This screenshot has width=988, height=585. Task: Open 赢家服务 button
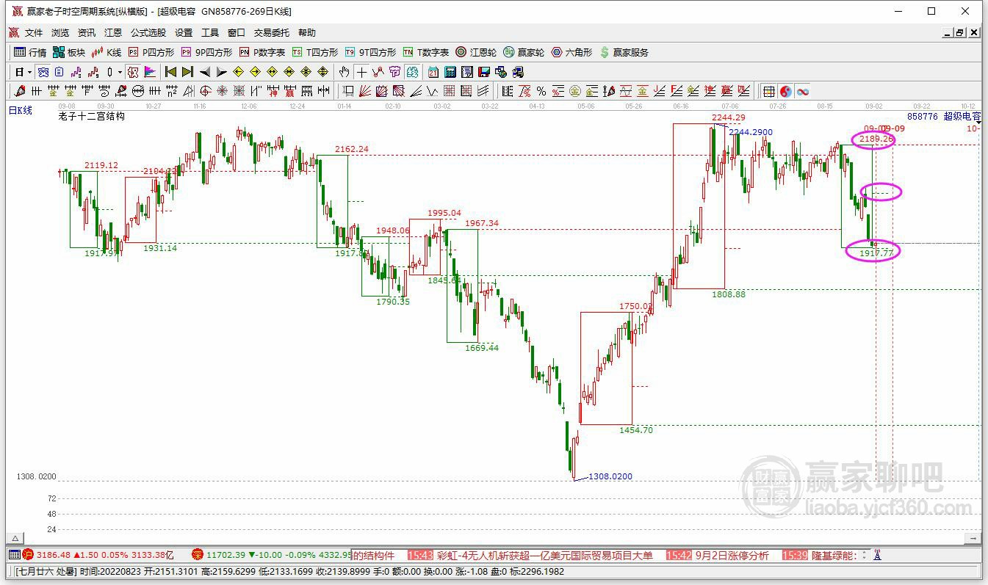coord(624,52)
